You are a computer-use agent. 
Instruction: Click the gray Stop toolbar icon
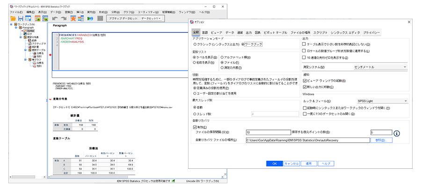tap(100, 19)
